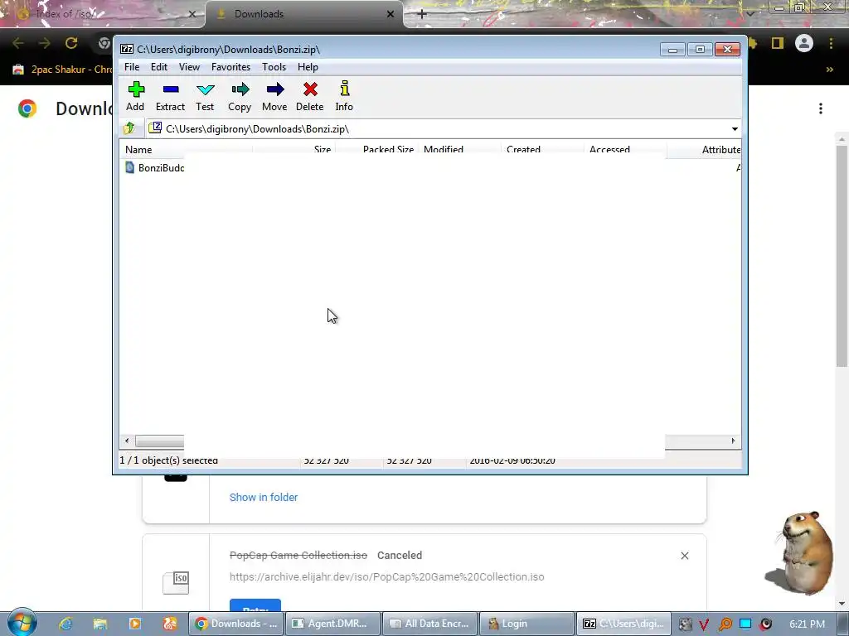Image resolution: width=849 pixels, height=636 pixels.
Task: Click the Bonzi hamster desktop character
Action: click(800, 553)
